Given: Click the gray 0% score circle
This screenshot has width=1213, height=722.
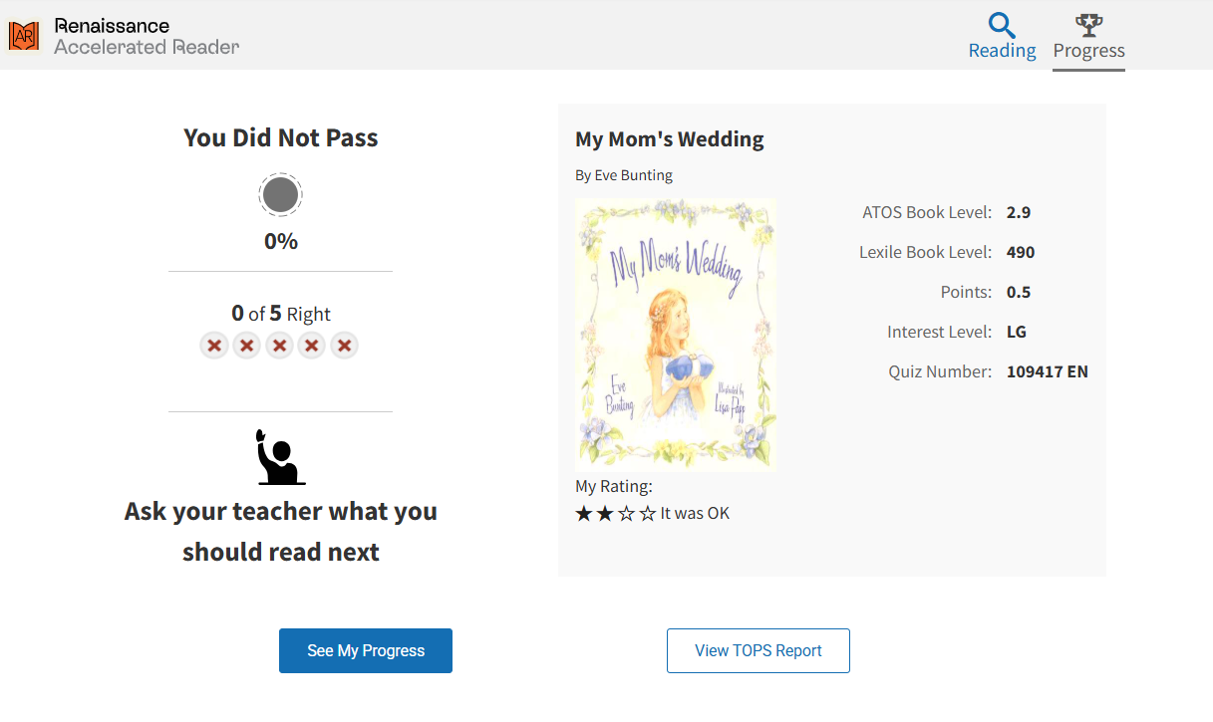Looking at the screenshot, I should pyautogui.click(x=280, y=195).
